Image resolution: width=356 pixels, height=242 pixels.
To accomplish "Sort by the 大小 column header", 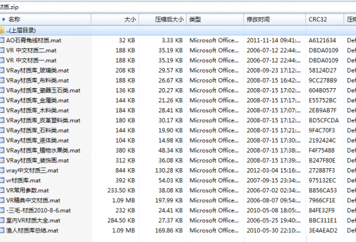I will pyautogui.click(x=115, y=19).
